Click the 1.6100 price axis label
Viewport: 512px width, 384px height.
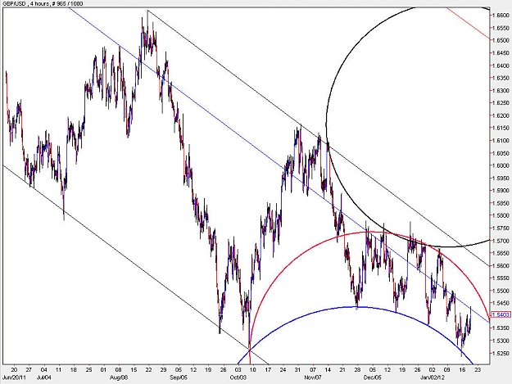pos(501,141)
